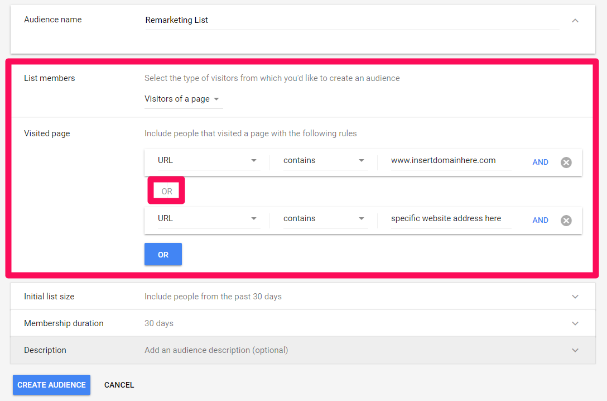Click the 'Description' label
The width and height of the screenshot is (607, 401).
(45, 350)
